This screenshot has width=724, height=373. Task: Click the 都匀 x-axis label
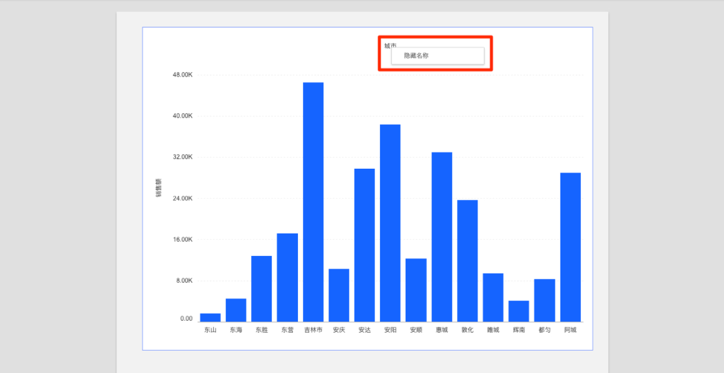tap(545, 330)
